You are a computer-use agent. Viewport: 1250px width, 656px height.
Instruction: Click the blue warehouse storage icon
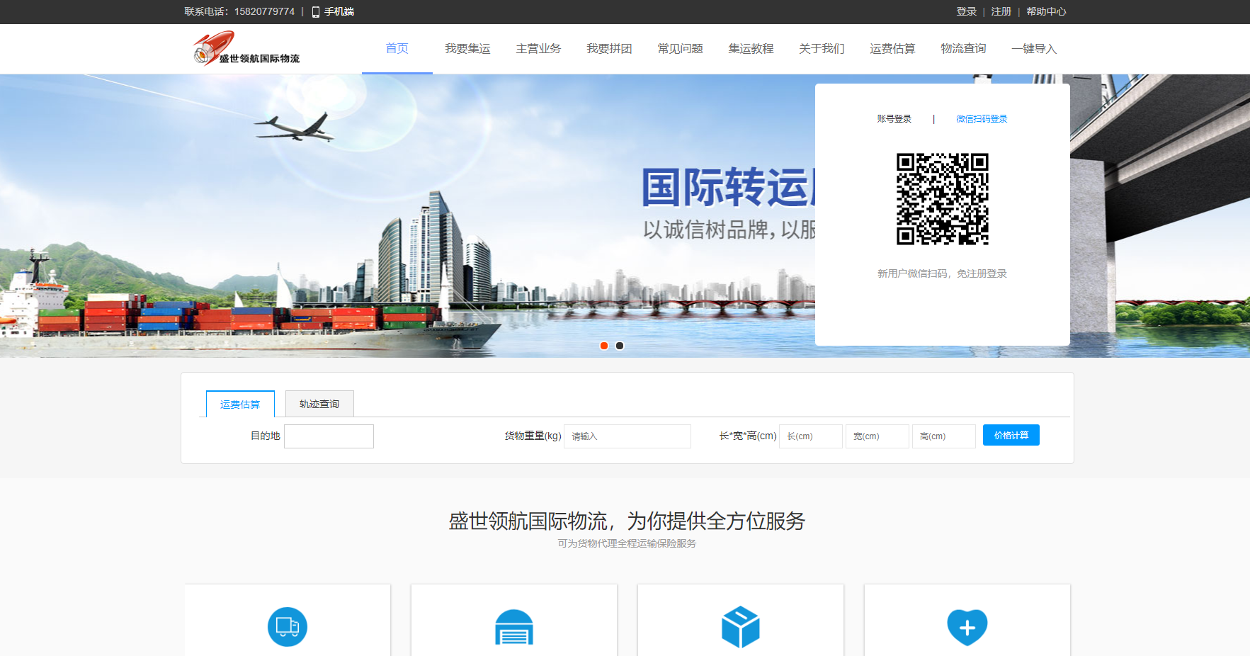tap(514, 628)
